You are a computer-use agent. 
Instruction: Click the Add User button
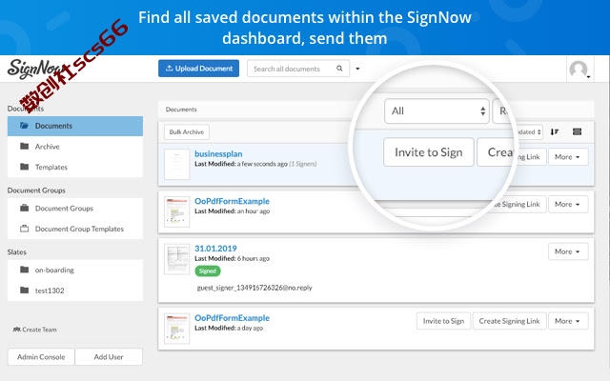[x=109, y=357]
